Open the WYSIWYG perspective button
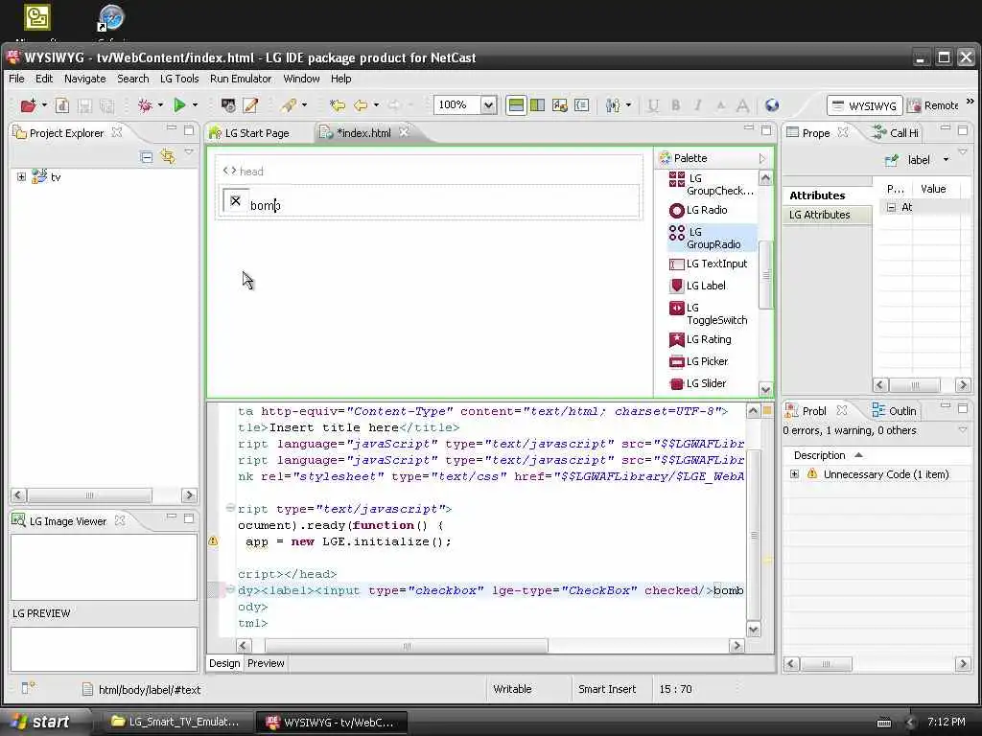 (x=864, y=105)
